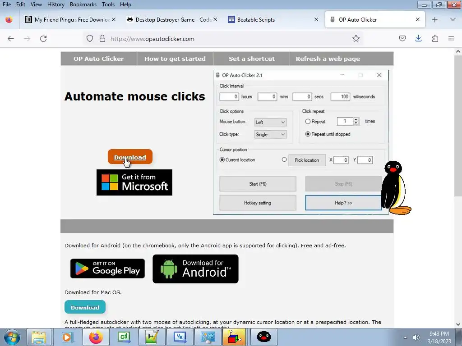Image resolution: width=462 pixels, height=346 pixels.
Task: Close the OP Auto Clicker tab
Action: tap(418, 19)
